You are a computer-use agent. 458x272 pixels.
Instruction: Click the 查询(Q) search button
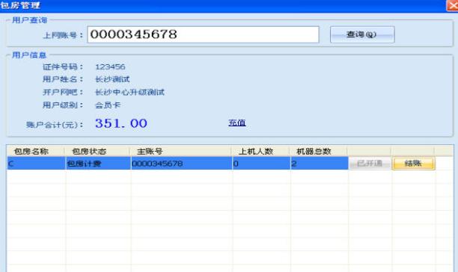pyautogui.click(x=362, y=34)
